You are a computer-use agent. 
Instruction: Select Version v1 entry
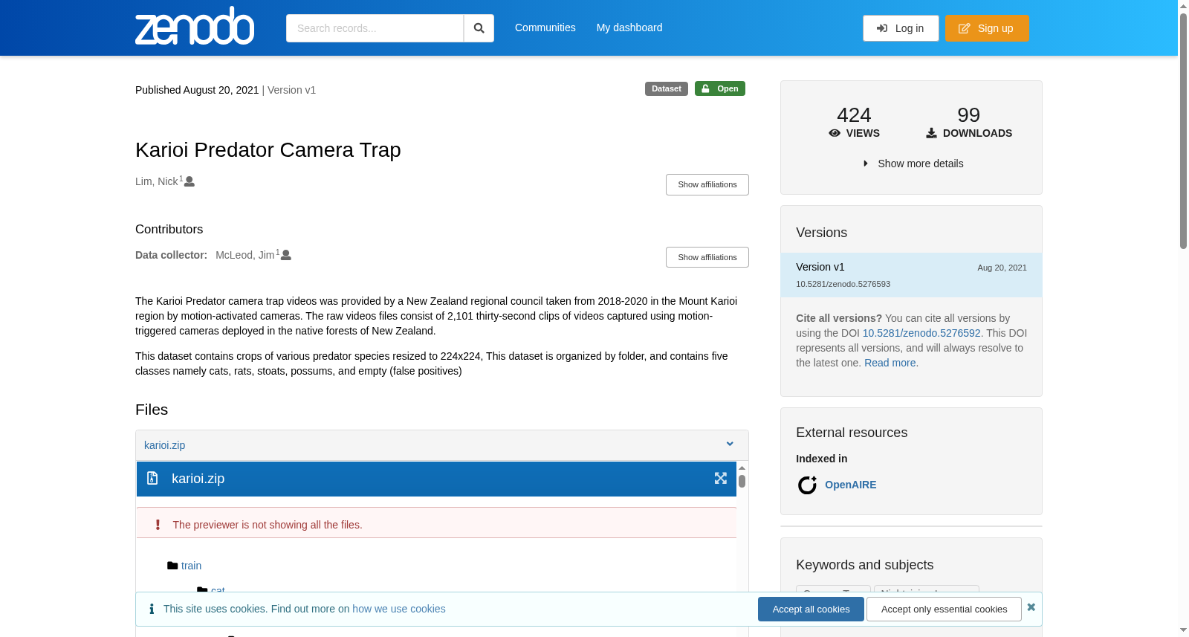(x=911, y=275)
